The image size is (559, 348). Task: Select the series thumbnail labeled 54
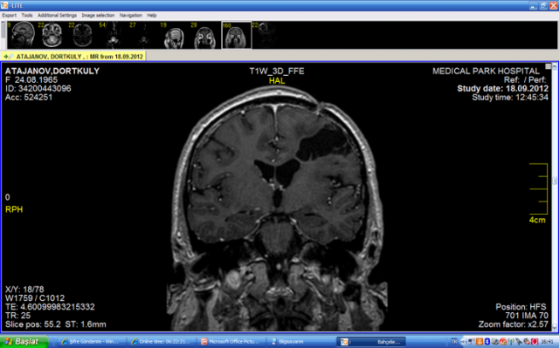pyautogui.click(x=113, y=35)
